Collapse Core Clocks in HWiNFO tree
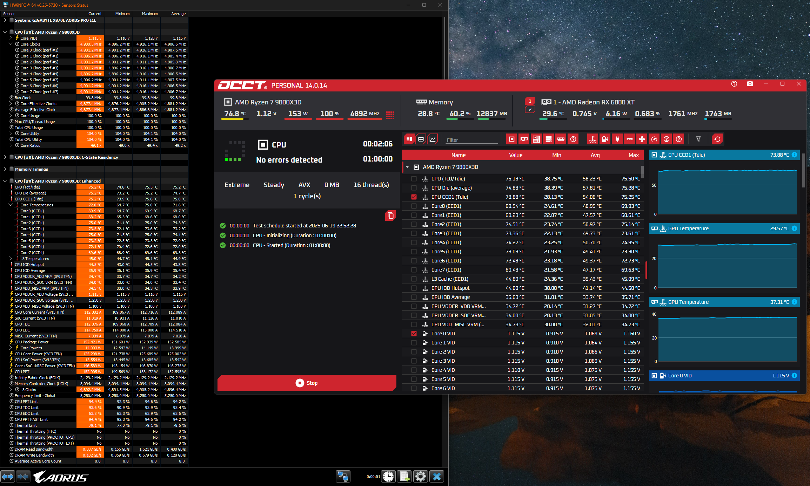810x486 pixels. pyautogui.click(x=11, y=44)
